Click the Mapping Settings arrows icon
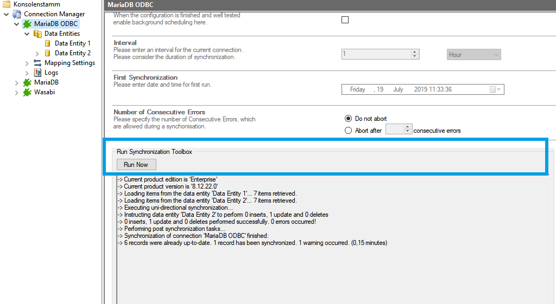This screenshot has height=304, width=556. coord(37,63)
